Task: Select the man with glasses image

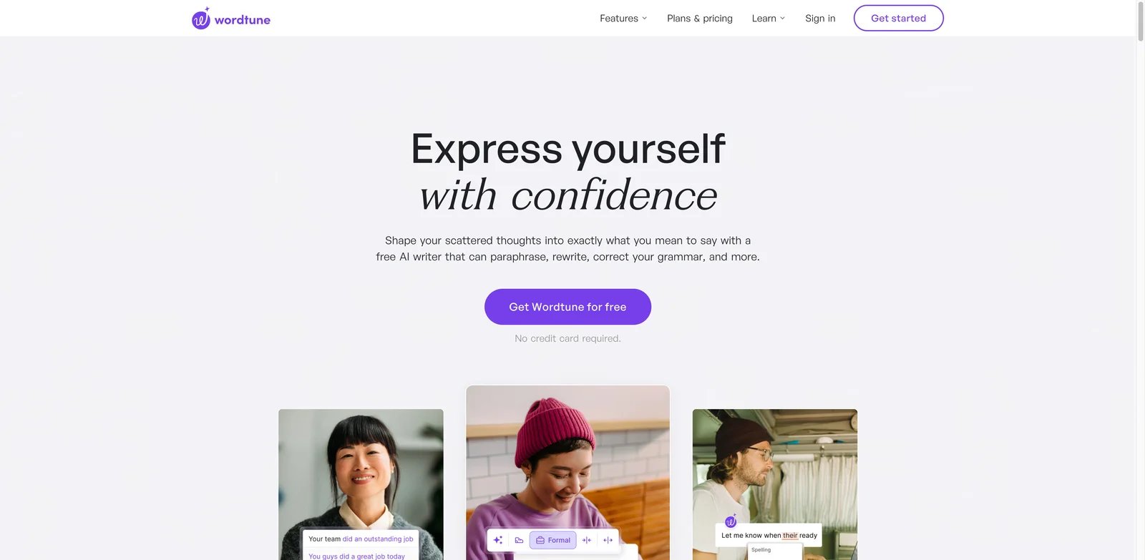Action: [x=775, y=484]
